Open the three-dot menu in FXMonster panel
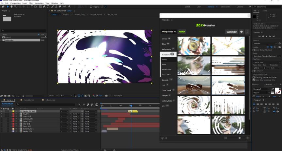Viewport: 282px width, 151px height. click(x=247, y=32)
